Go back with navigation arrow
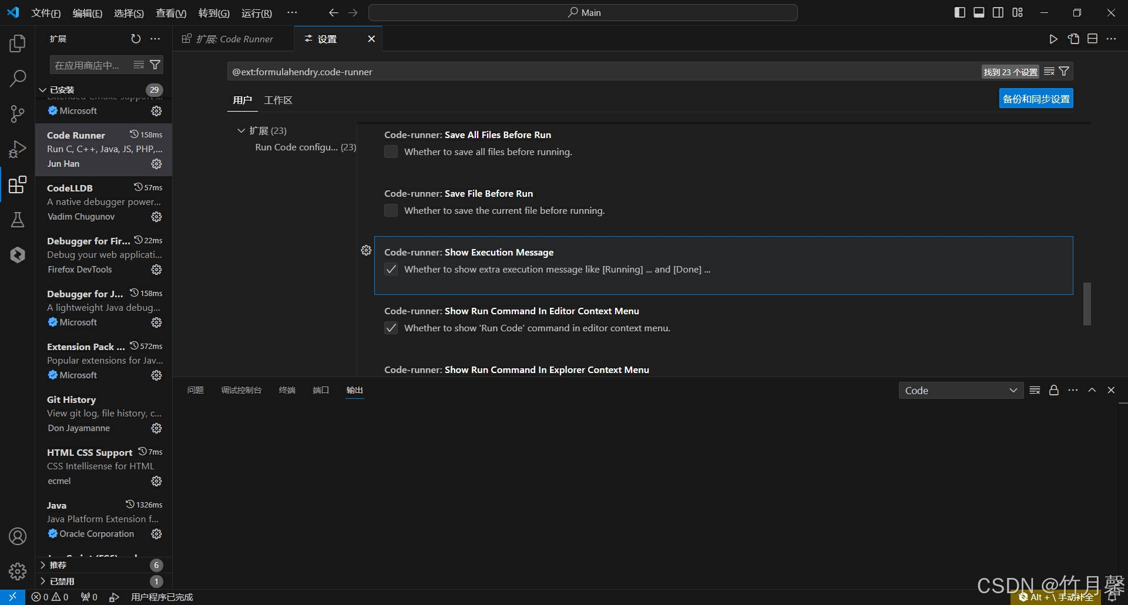The height and width of the screenshot is (605, 1128). click(x=334, y=13)
